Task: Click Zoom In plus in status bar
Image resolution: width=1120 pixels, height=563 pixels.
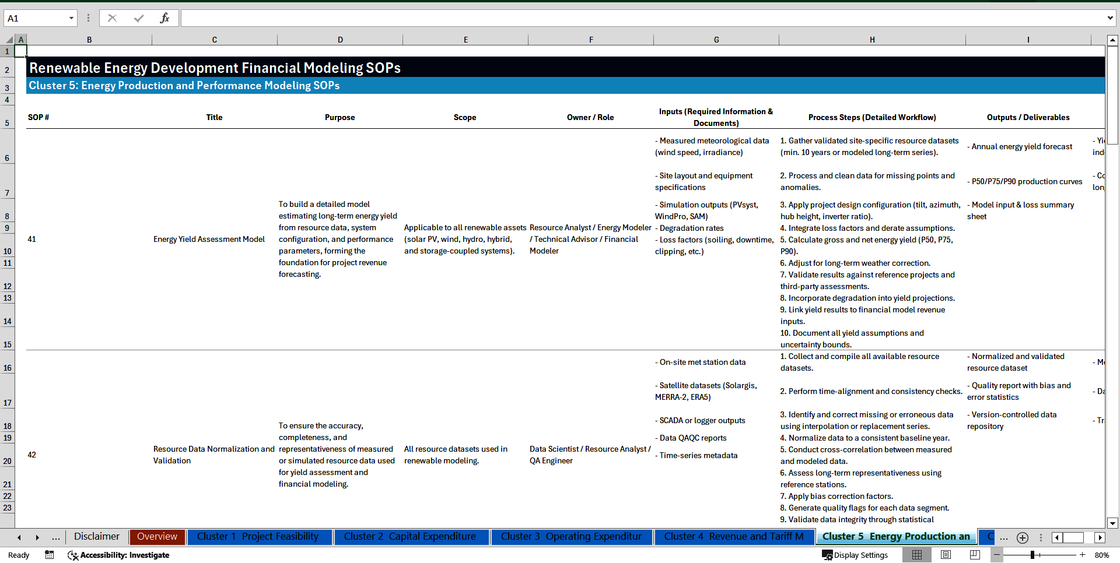Action: click(1082, 555)
